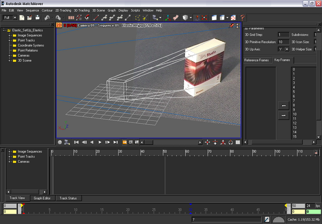Click the blue frame 32 marker on timeline
Viewport: 322px width, 224px height.
click(x=191, y=210)
